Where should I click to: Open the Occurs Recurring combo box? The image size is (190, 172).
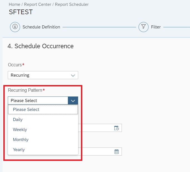[43, 75]
